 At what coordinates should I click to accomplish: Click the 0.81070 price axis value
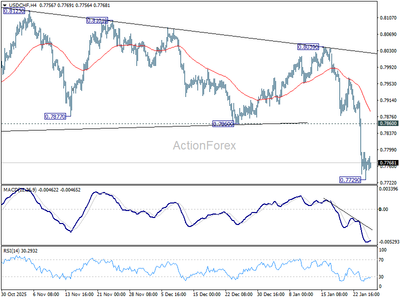tap(388, 17)
